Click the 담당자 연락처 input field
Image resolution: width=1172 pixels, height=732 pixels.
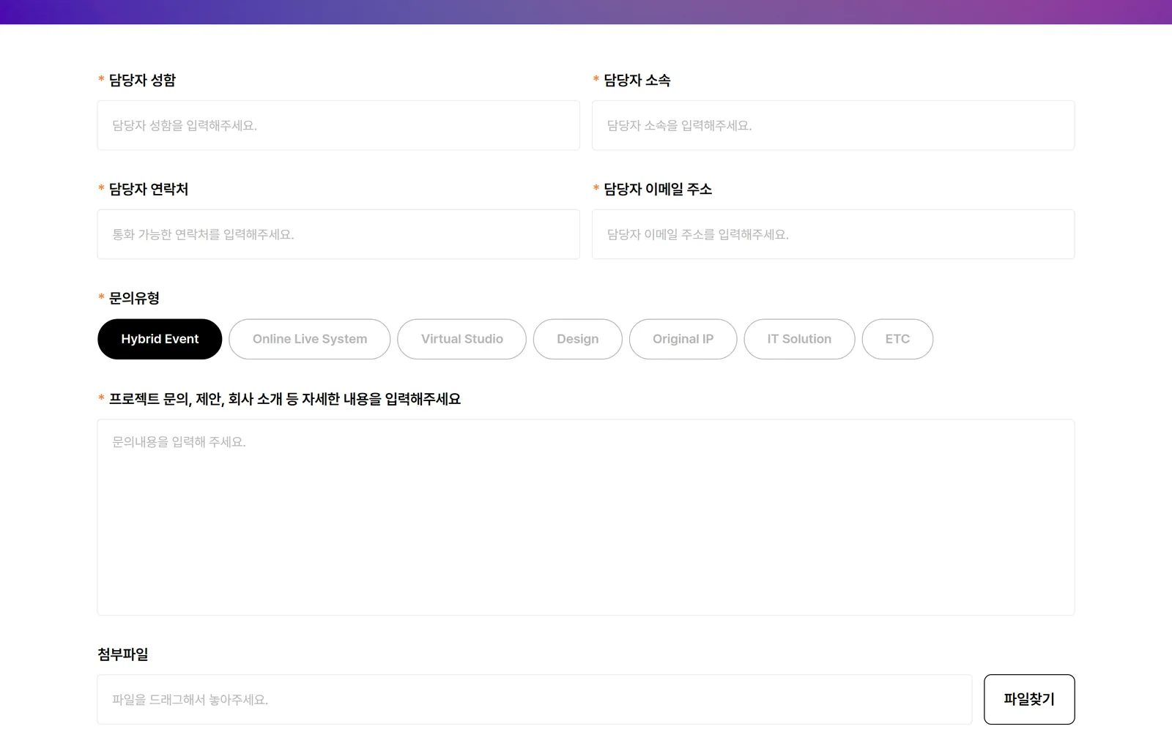coord(338,234)
